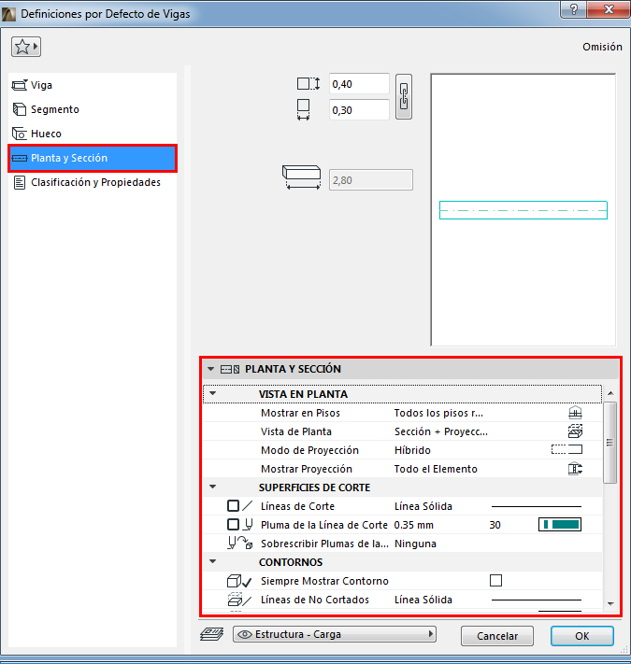Click the cut line pen color swatch
Viewport: 631px width, 664px height.
click(x=560, y=524)
